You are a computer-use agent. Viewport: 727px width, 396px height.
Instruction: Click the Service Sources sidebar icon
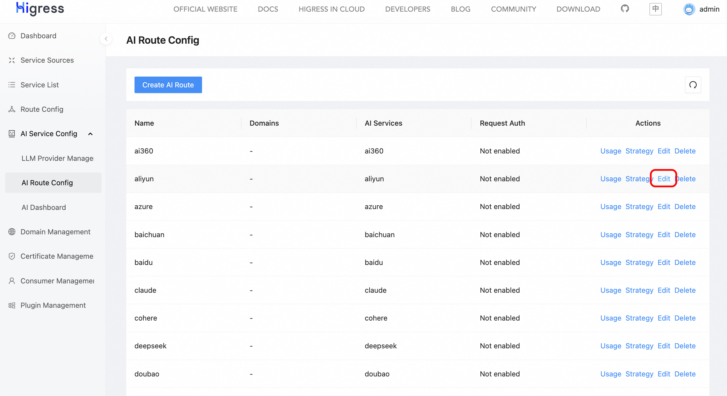coord(12,60)
